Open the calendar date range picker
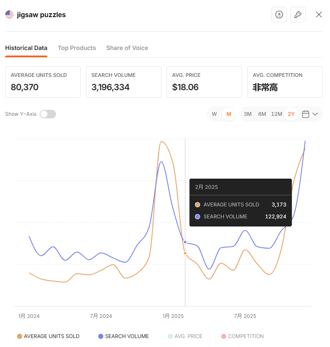 point(305,114)
